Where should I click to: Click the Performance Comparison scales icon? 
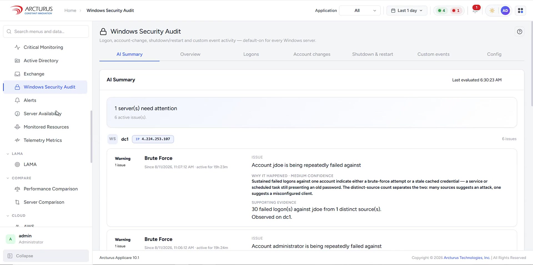point(17,189)
